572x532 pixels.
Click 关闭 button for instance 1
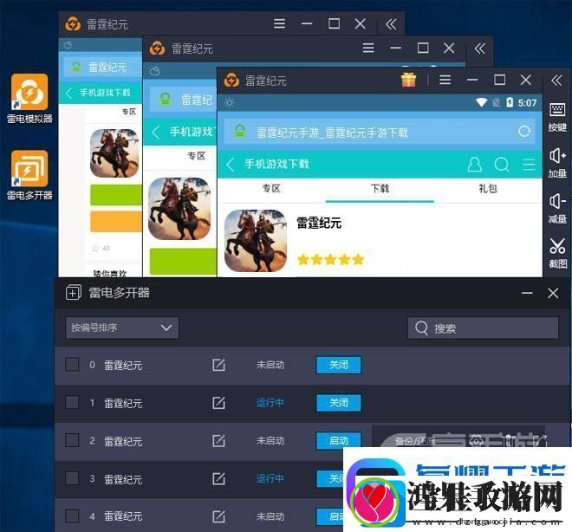coord(339,403)
